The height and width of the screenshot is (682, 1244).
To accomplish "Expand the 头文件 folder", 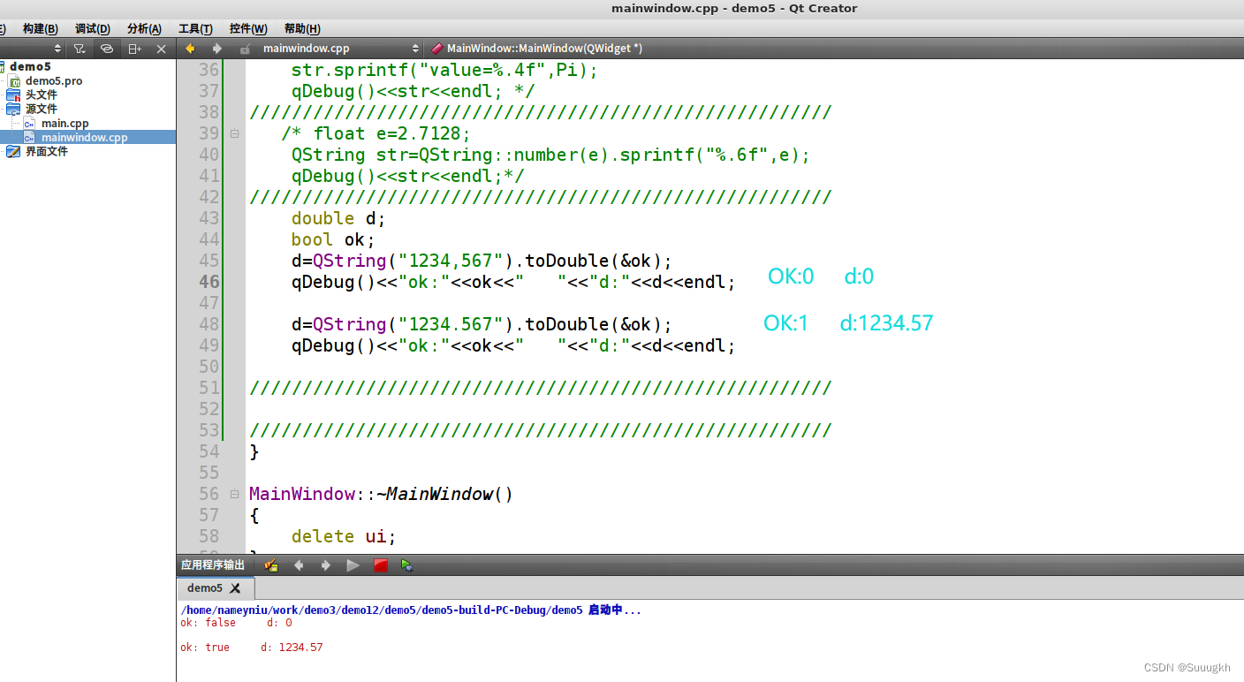I will (41, 95).
